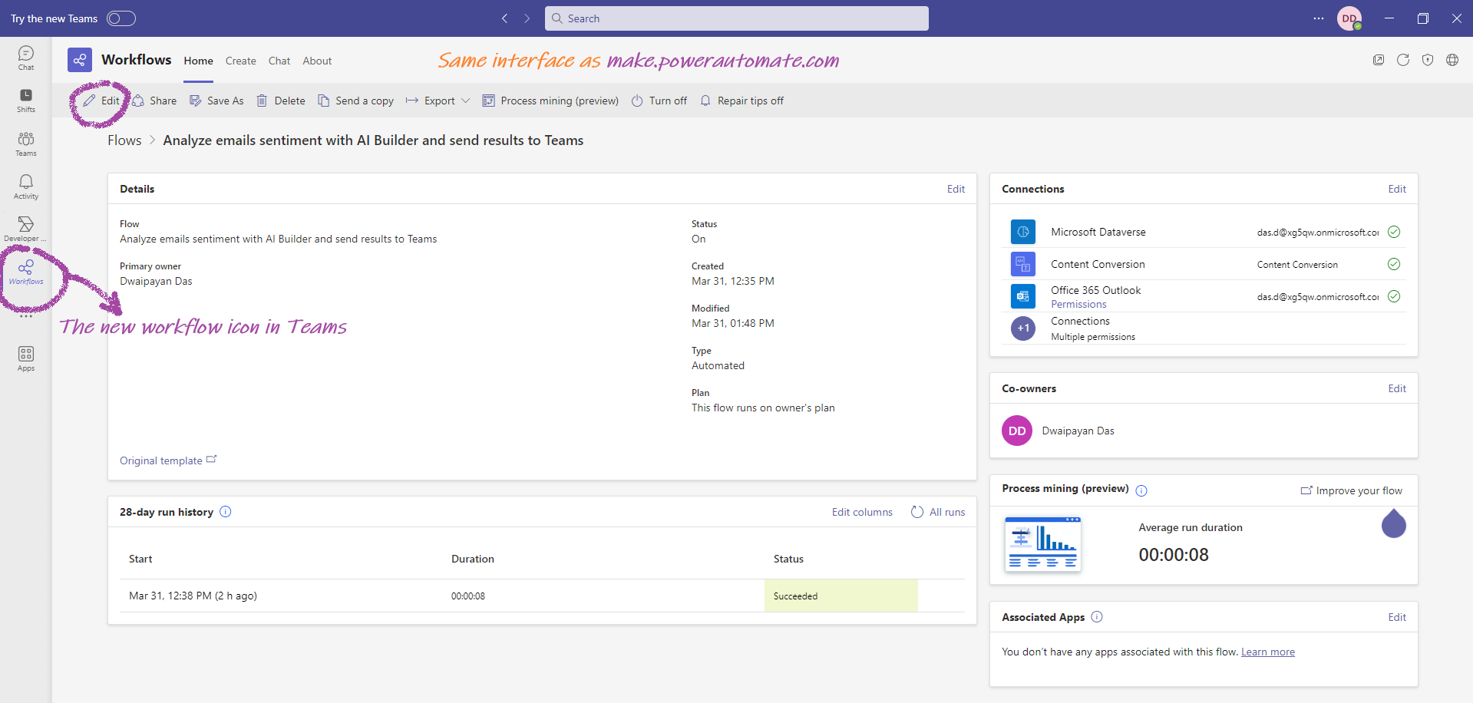
Task: Show the +1 additional connections
Action: (x=1023, y=328)
